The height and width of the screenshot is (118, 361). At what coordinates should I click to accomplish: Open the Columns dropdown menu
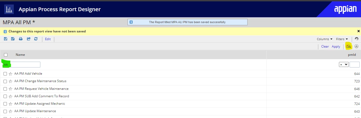pos(325,39)
